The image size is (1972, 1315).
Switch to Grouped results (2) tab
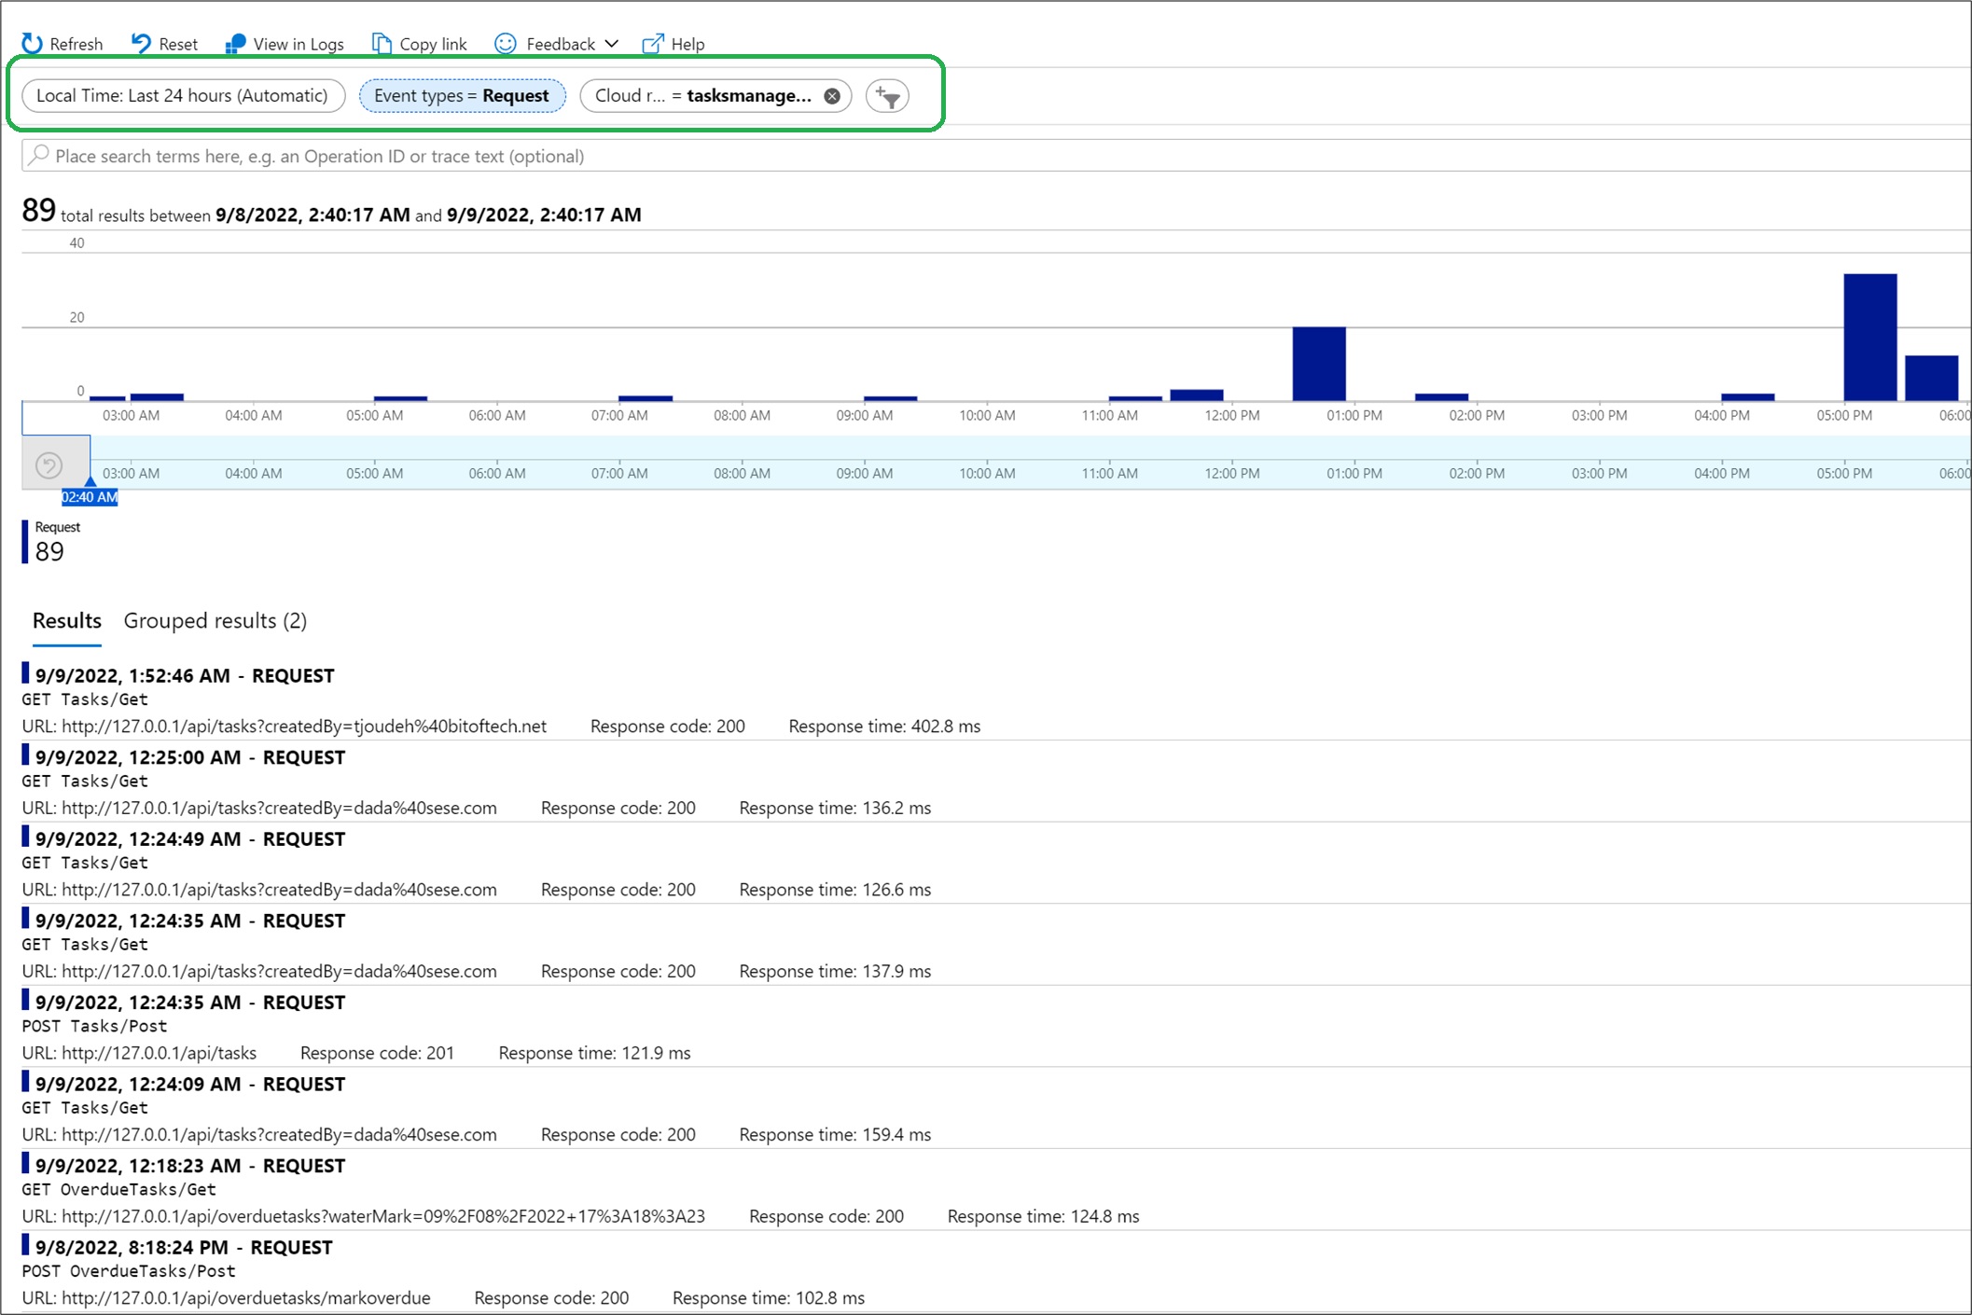pos(215,620)
